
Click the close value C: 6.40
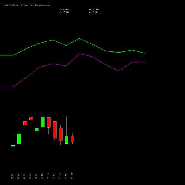[64, 10]
